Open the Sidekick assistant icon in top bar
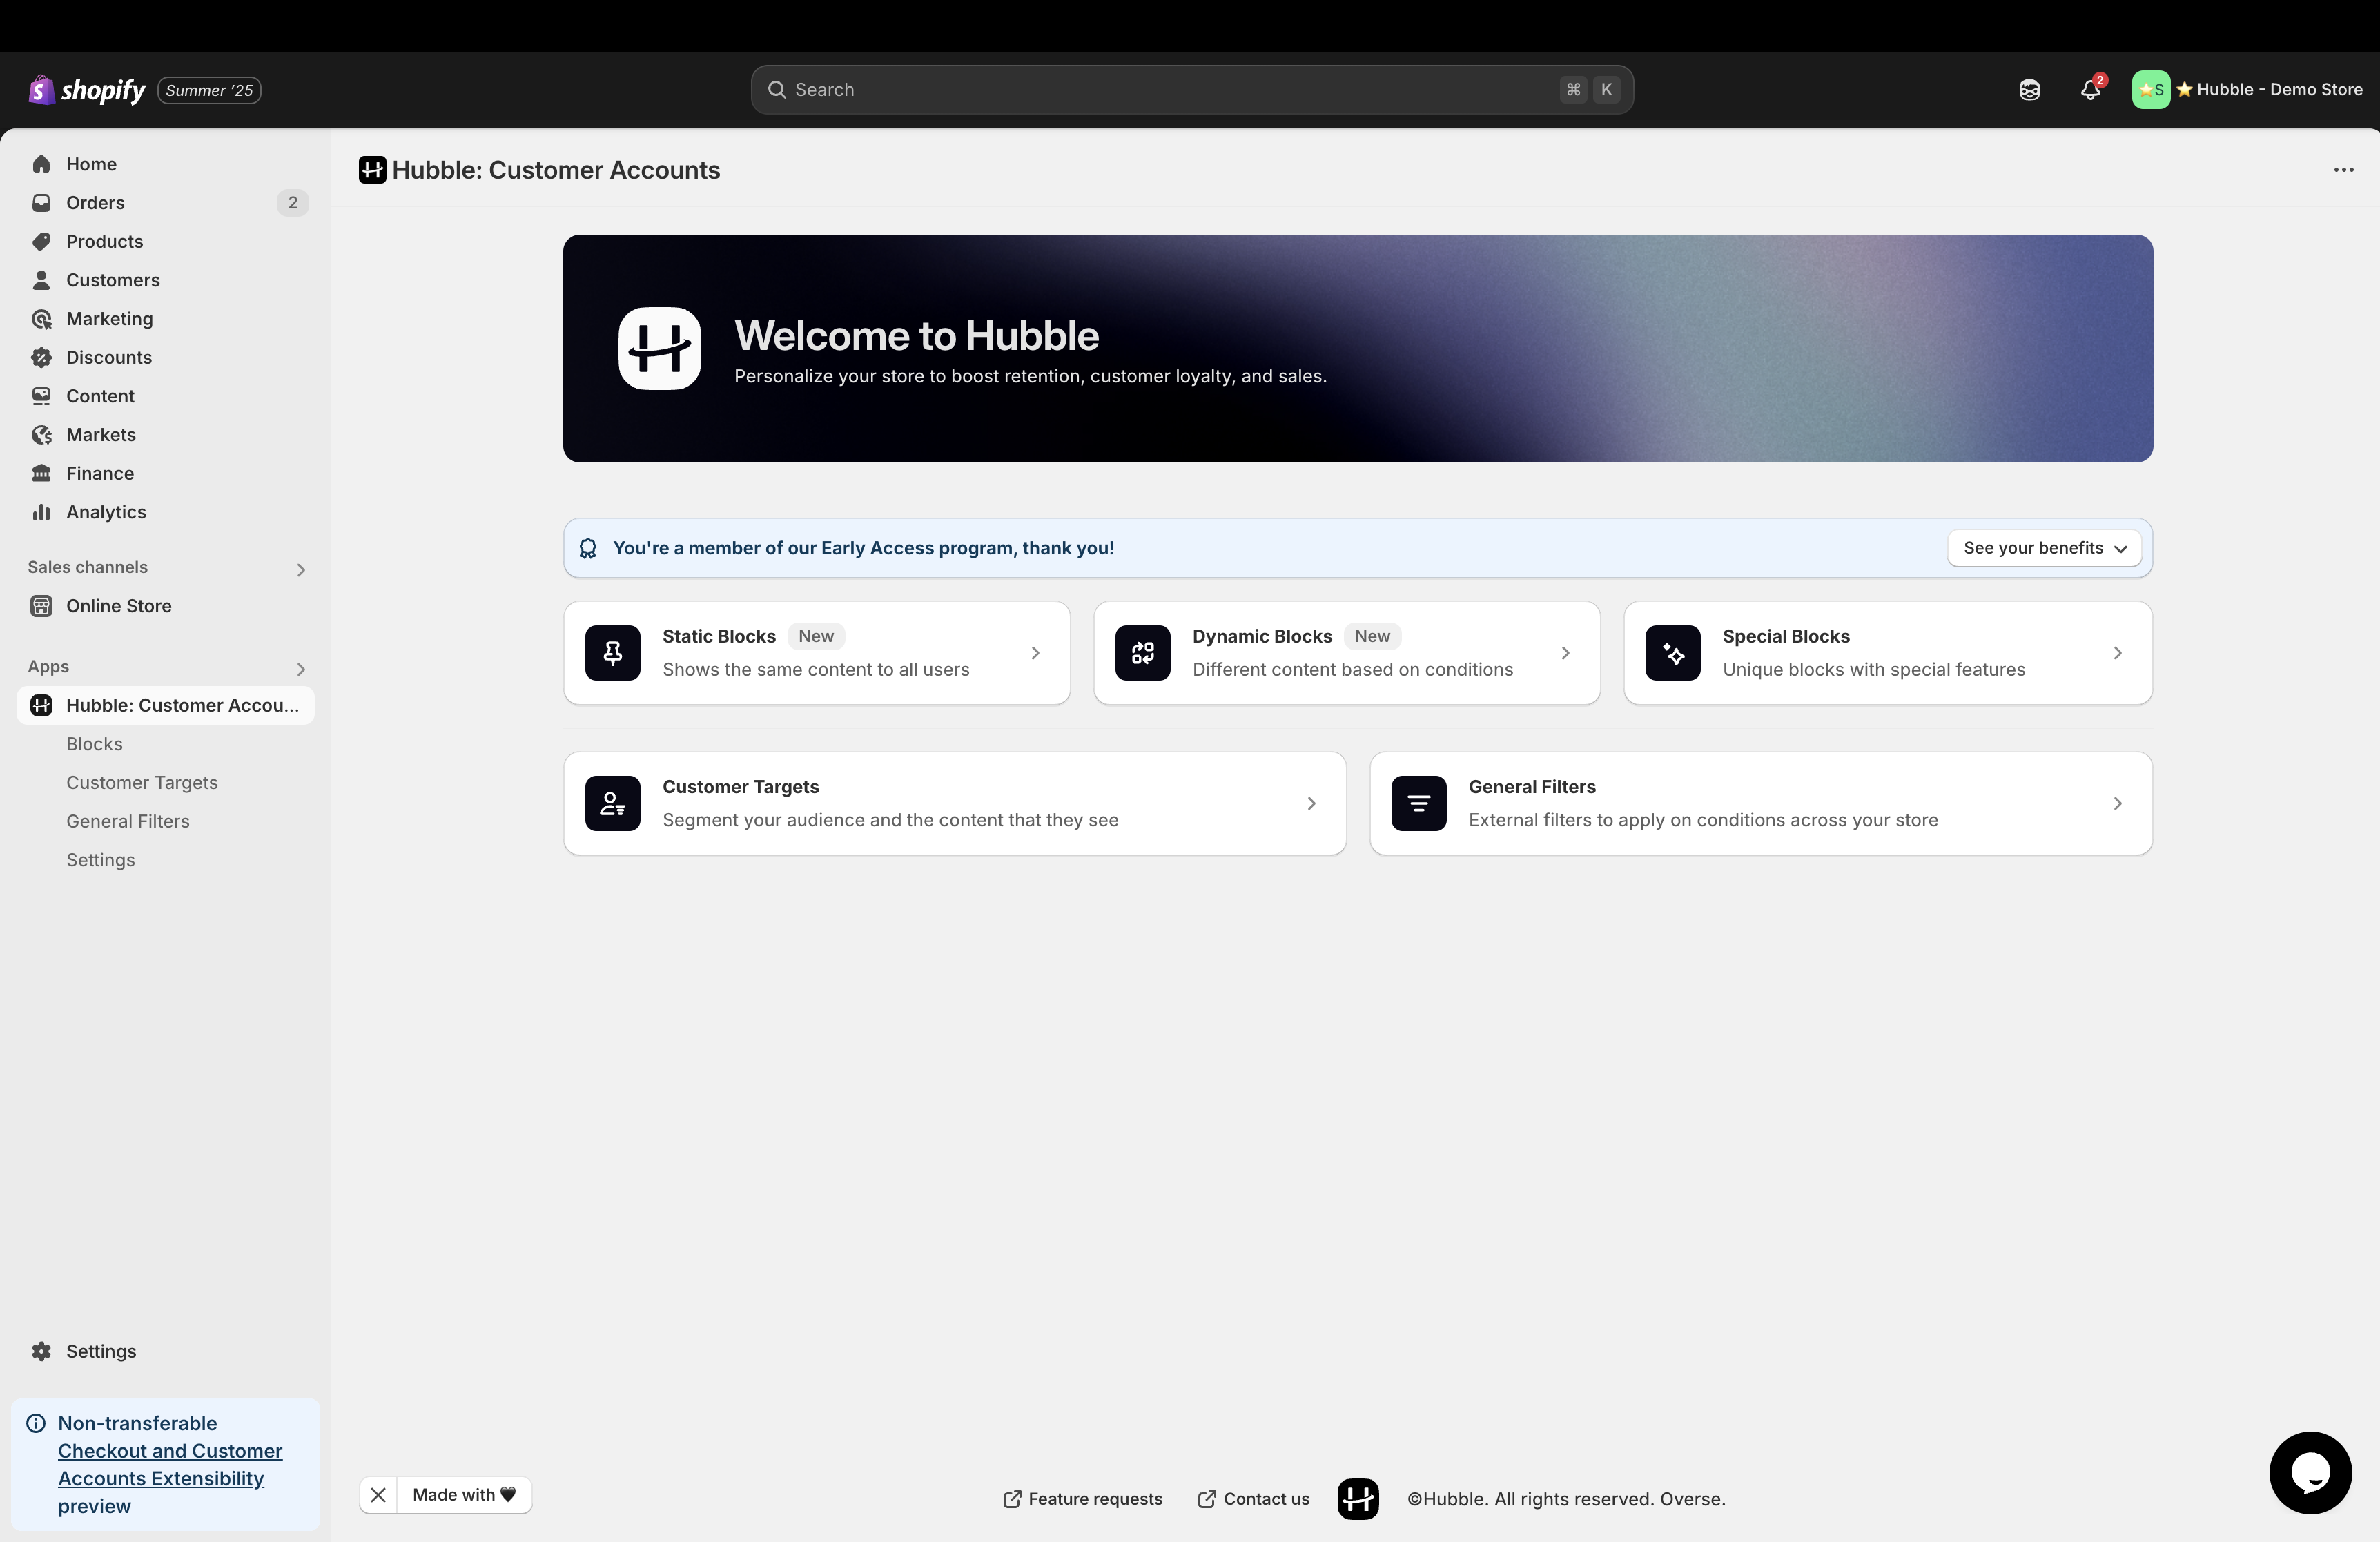Image resolution: width=2380 pixels, height=1542 pixels. pos(2029,90)
